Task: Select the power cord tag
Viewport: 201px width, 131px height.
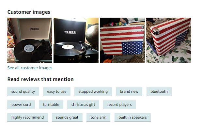Action: (x=21, y=105)
